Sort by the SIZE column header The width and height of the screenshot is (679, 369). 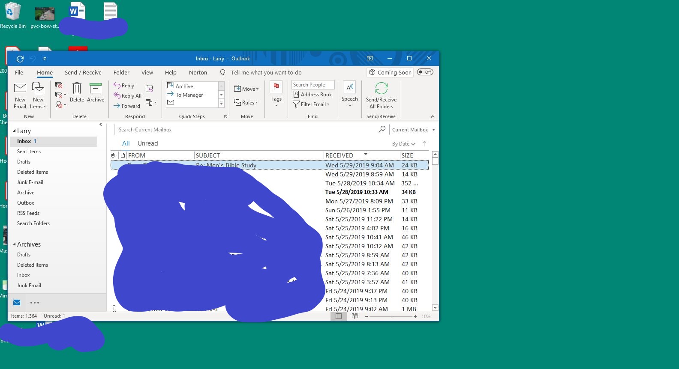[x=414, y=155]
